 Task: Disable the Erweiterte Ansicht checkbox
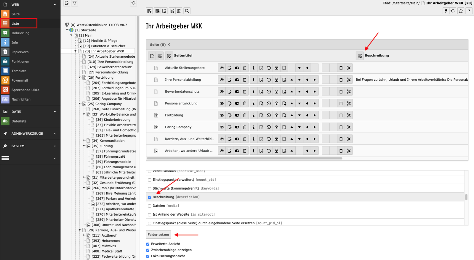pos(148,244)
